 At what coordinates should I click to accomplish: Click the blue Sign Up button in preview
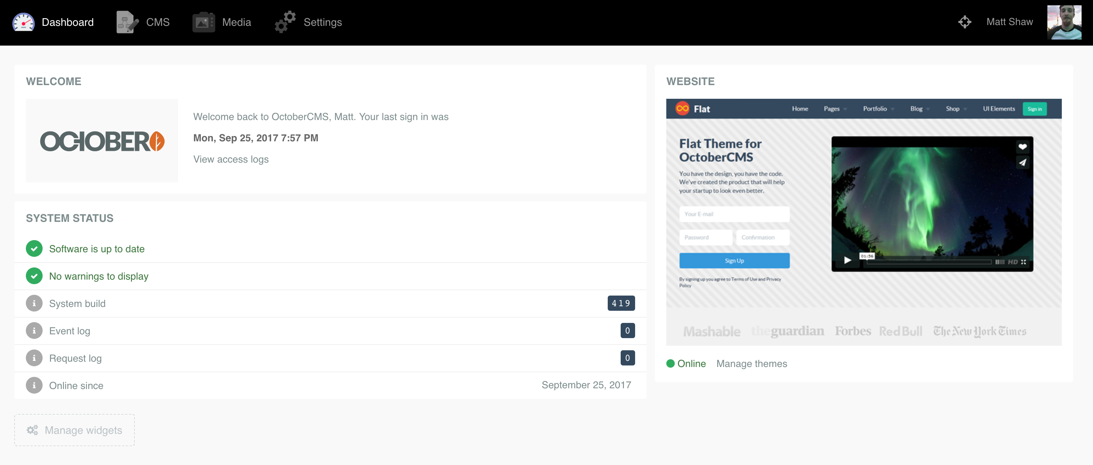point(734,261)
